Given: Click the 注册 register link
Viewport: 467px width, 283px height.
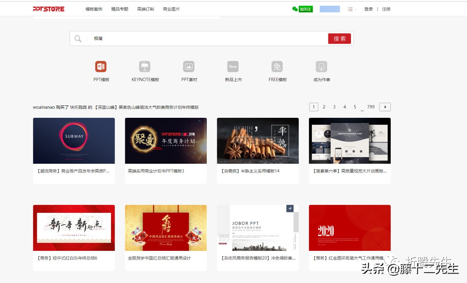Looking at the screenshot, I should tap(386, 9).
